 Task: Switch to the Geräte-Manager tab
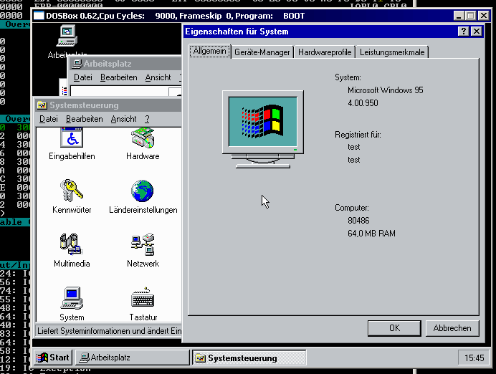click(262, 52)
